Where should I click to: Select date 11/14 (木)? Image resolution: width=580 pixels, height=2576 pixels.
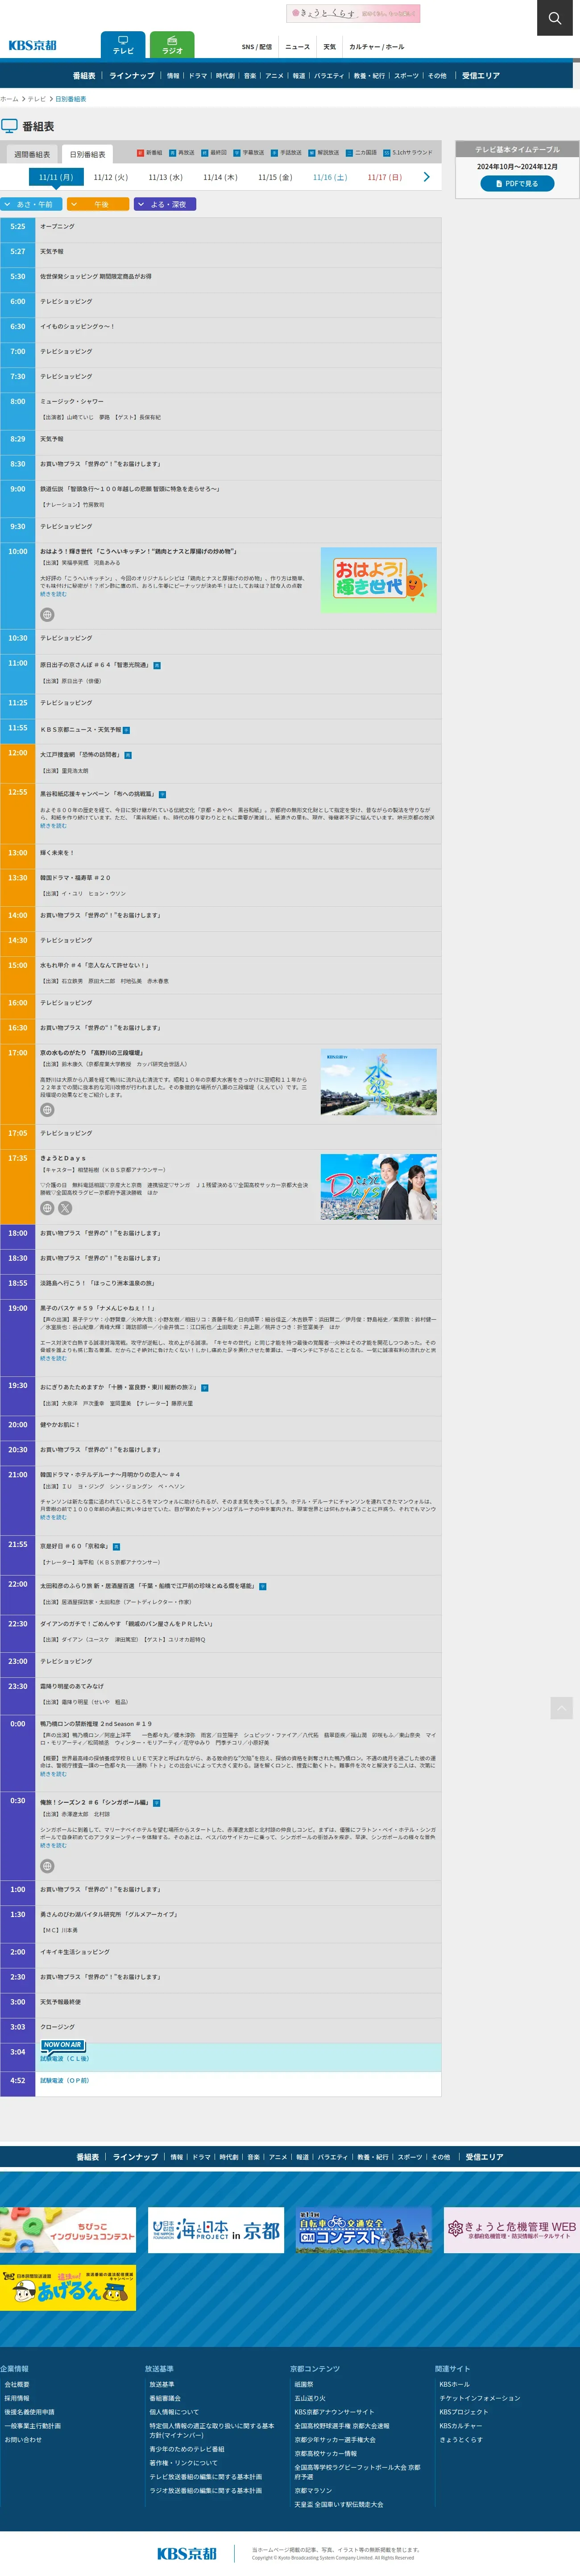pos(220,177)
